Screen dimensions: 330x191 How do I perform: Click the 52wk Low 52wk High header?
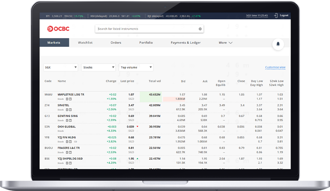pos(277,83)
